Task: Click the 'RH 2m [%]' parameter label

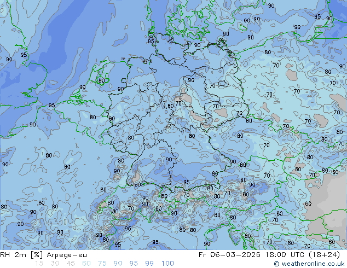Action: [21, 255]
